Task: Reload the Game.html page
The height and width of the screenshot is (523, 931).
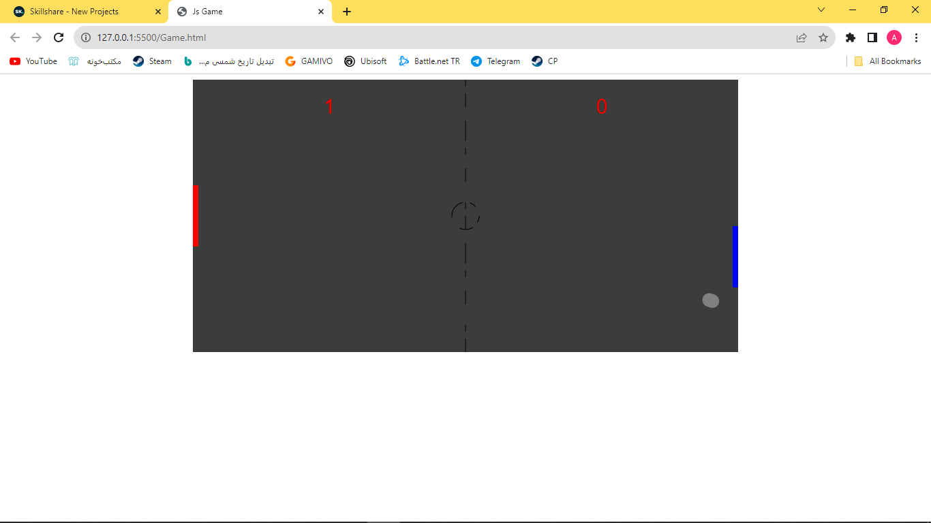Action: coord(59,37)
